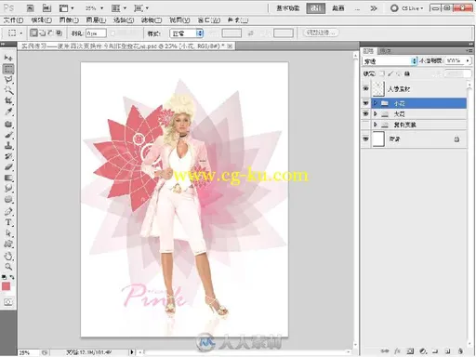The width and height of the screenshot is (476, 357).
Task: Create new adjustment layer
Action: 423,351
